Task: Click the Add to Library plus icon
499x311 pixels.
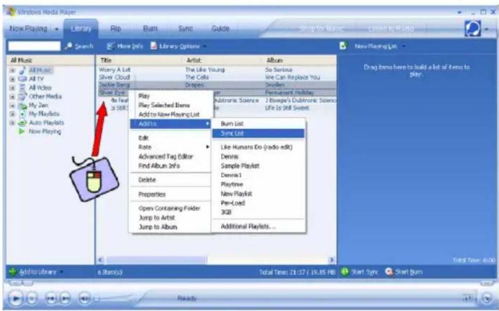Action: [13, 272]
